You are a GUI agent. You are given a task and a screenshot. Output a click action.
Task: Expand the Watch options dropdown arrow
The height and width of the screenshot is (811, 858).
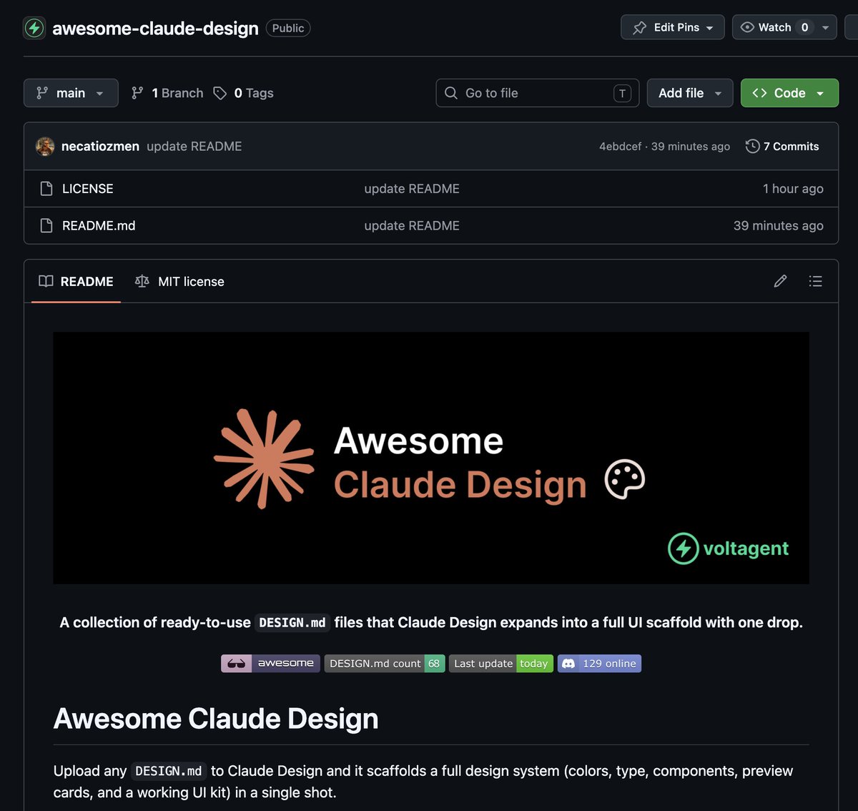click(x=826, y=28)
